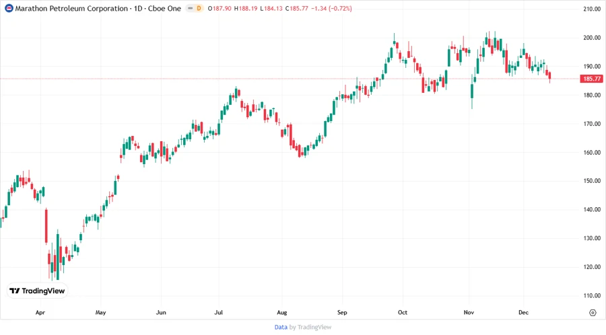
Task: Open the chart settings gear icon
Action: pyautogui.click(x=593, y=313)
